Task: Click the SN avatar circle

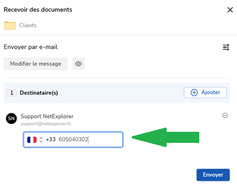Action: click(12, 118)
